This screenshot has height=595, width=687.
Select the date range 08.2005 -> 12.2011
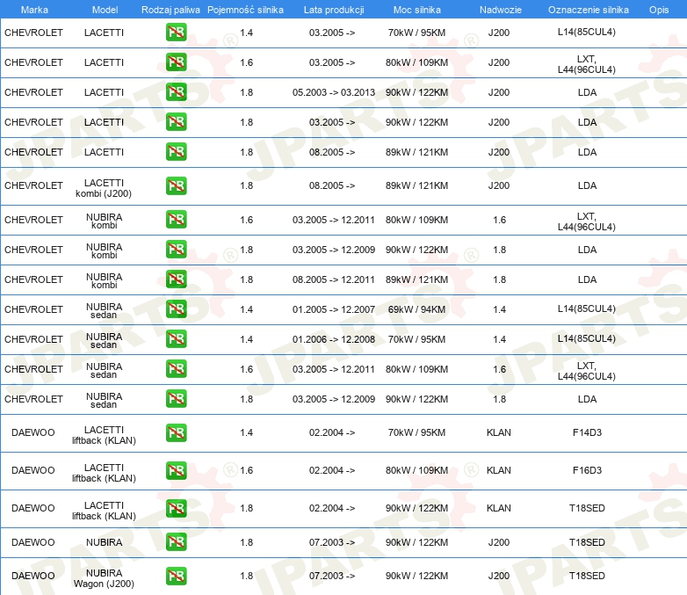click(334, 279)
